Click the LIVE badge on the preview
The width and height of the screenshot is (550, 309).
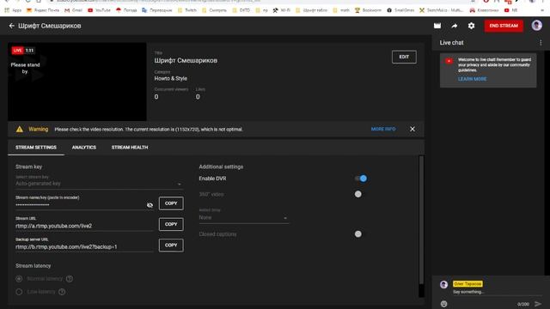point(17,51)
